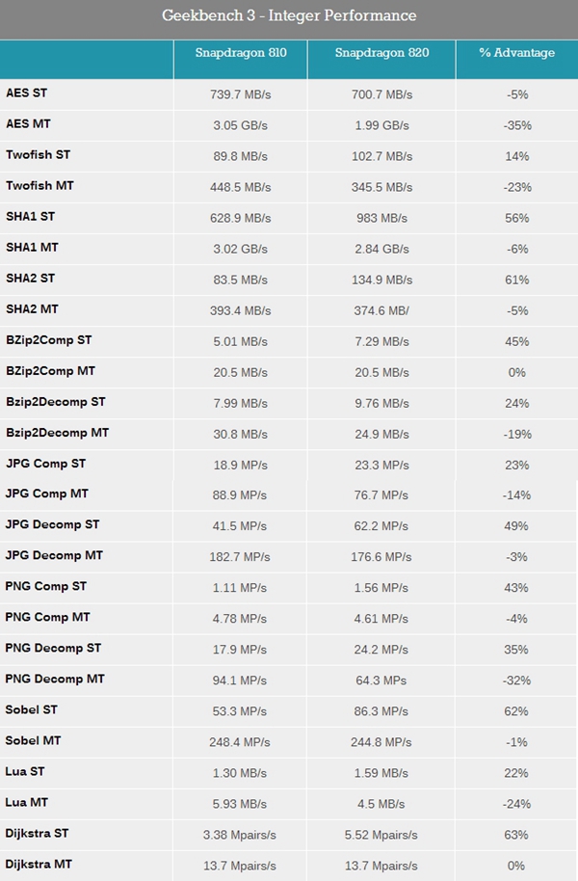
Task: Click the Dijkstra ST row label
Action: (x=37, y=834)
